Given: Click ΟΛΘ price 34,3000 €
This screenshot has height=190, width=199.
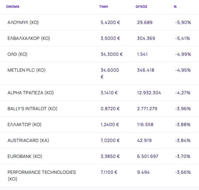Looking at the screenshot, I should point(111,54).
